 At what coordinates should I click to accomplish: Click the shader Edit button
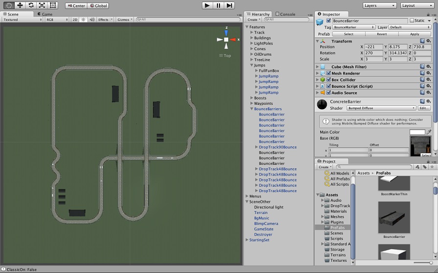pyautogui.click(x=424, y=108)
